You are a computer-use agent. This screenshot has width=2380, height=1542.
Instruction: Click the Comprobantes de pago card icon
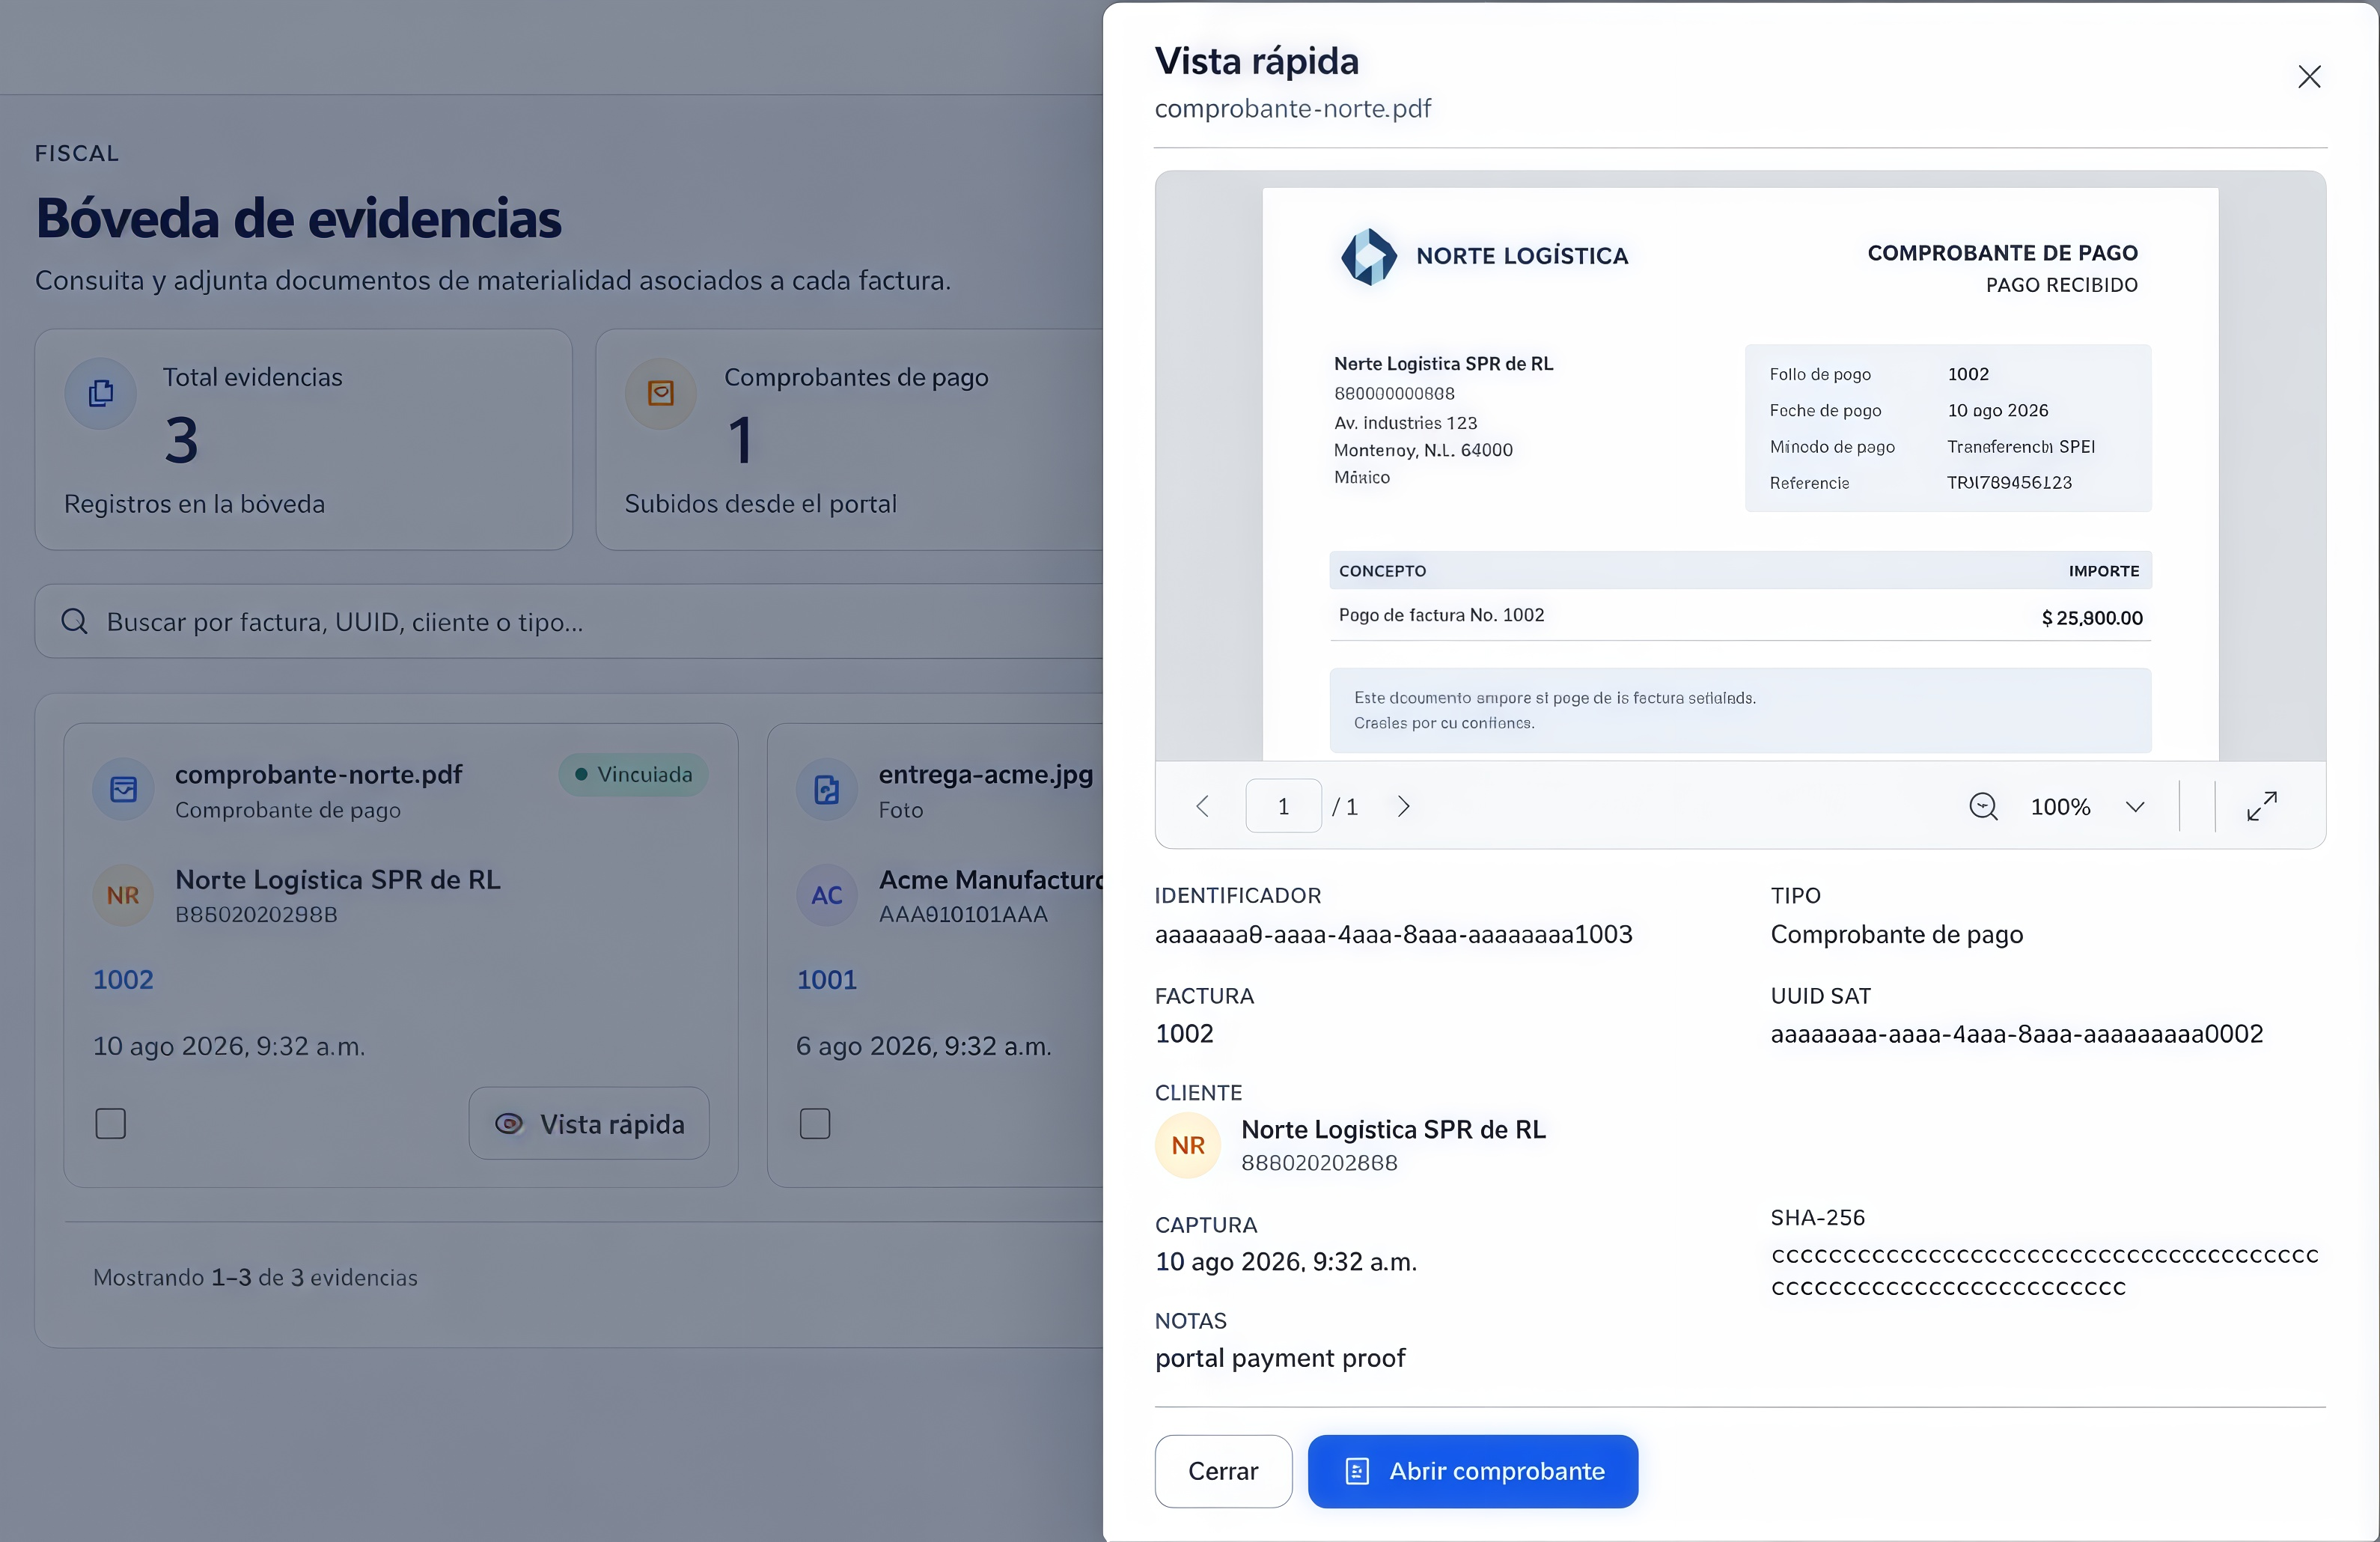coord(661,393)
